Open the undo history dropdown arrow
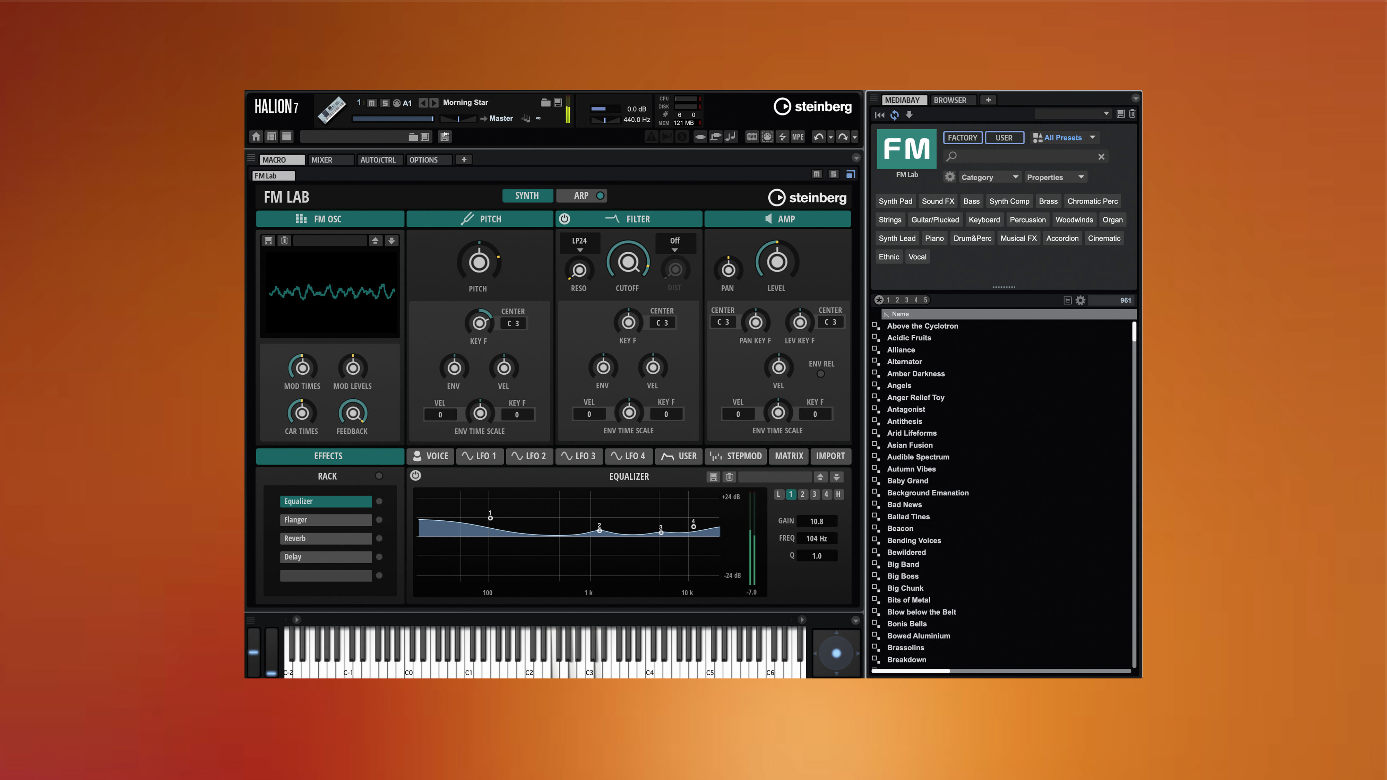The image size is (1387, 780). pos(831,137)
